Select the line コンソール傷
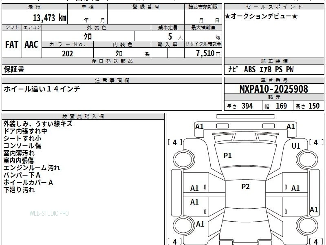 pos(22,146)
